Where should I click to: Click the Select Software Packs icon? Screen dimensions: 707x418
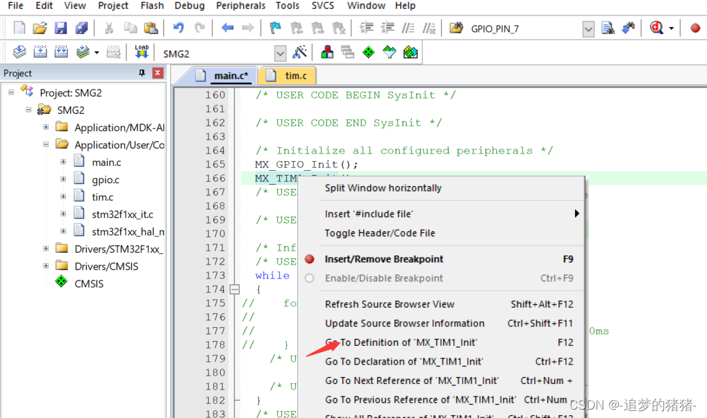[x=389, y=52]
